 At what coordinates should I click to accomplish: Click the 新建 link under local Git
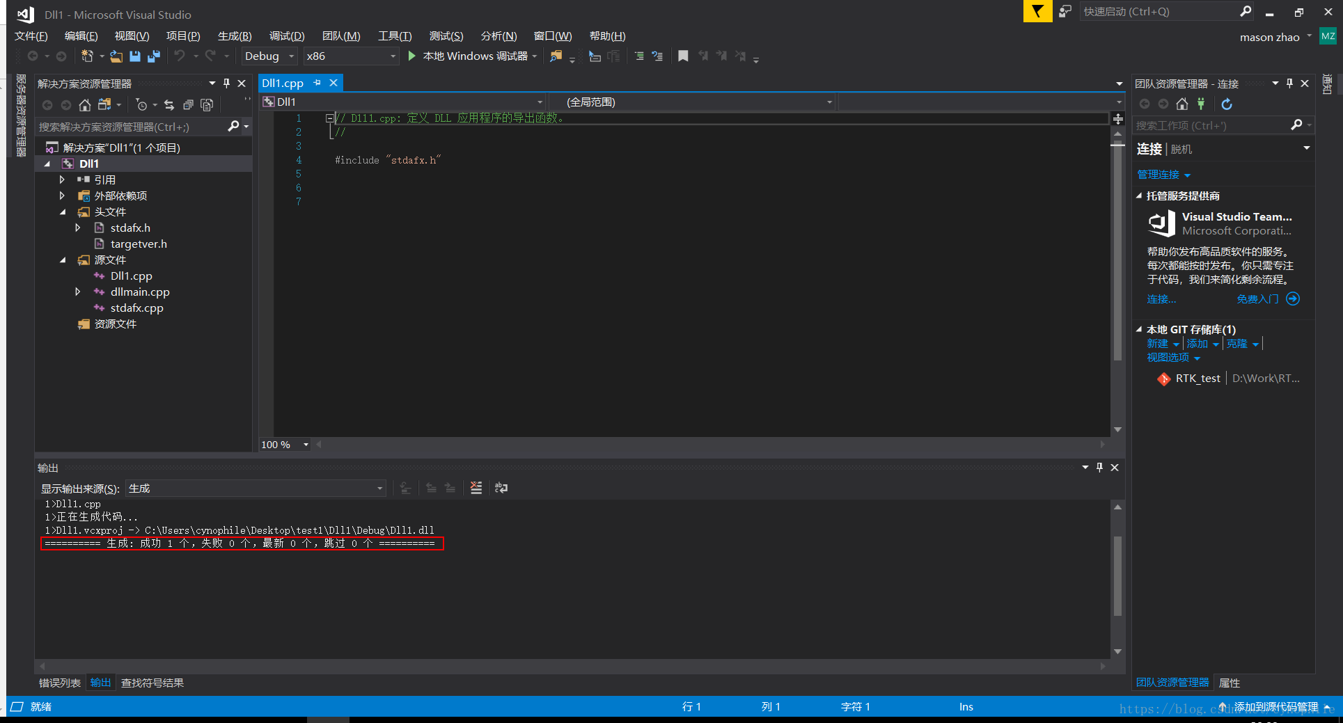[x=1157, y=344]
